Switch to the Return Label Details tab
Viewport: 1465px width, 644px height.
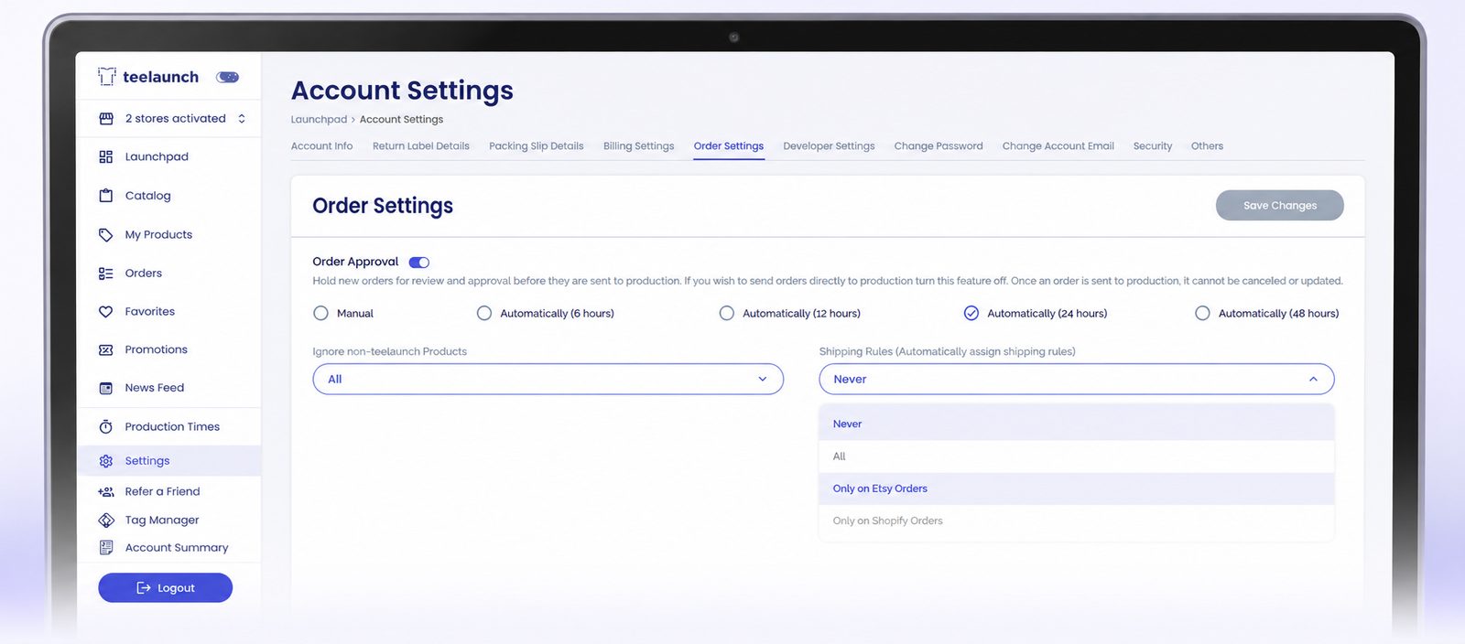pos(421,146)
